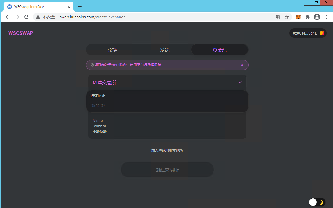The height and width of the screenshot is (208, 333).
Task: Toggle the dark mode switch
Action: pos(317,202)
